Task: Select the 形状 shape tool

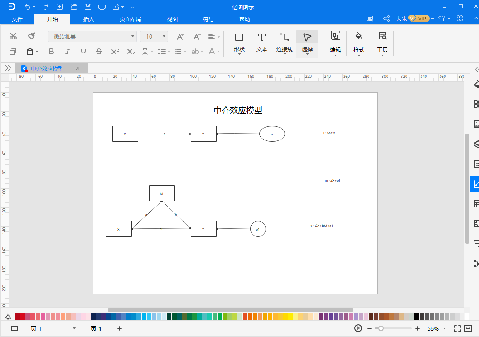Action: pyautogui.click(x=239, y=43)
